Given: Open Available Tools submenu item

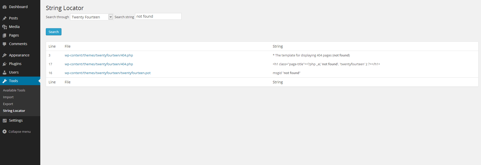Looking at the screenshot, I should coord(14,90).
